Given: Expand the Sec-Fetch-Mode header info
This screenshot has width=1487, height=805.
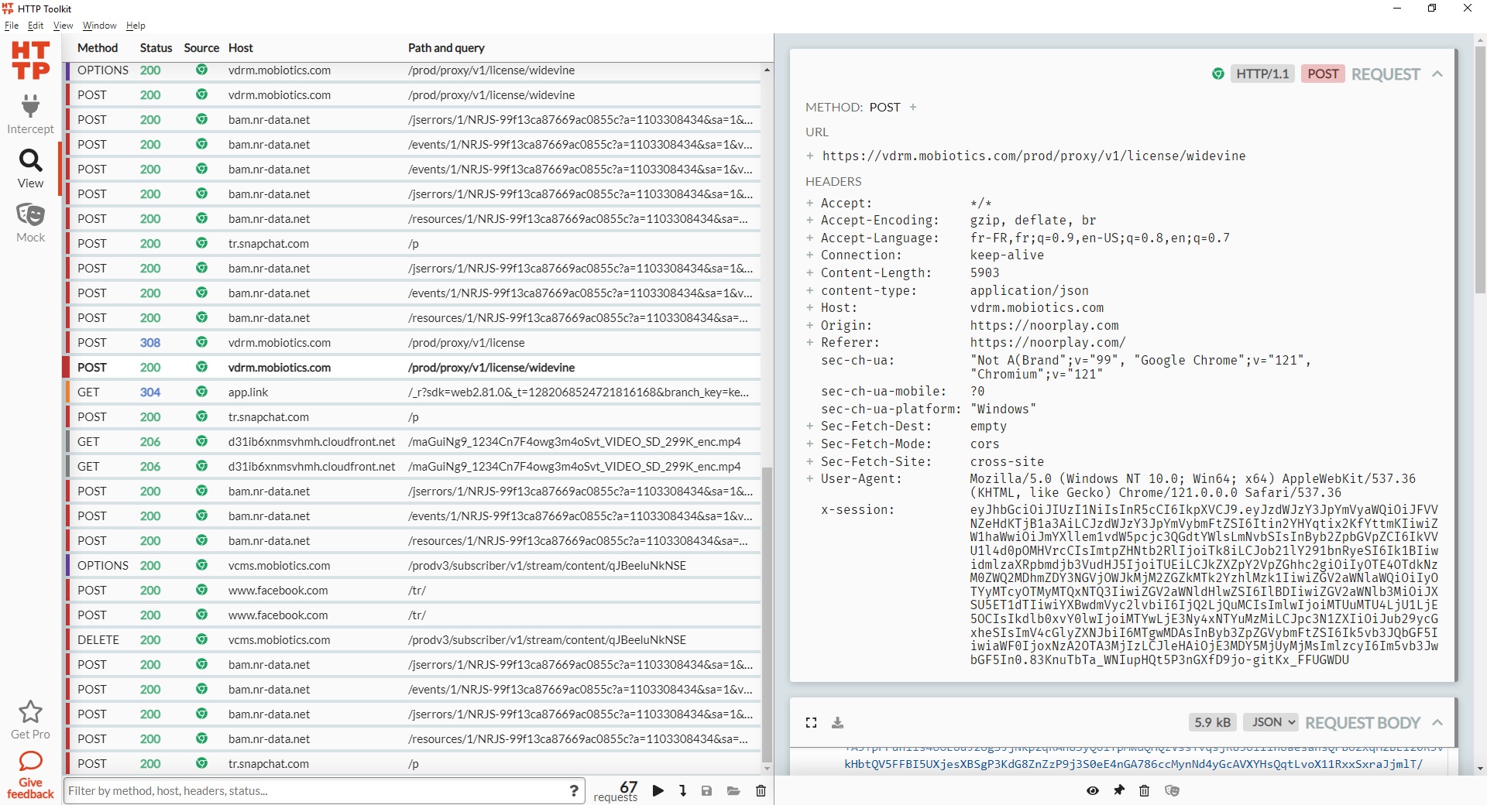Looking at the screenshot, I should pyautogui.click(x=810, y=444).
